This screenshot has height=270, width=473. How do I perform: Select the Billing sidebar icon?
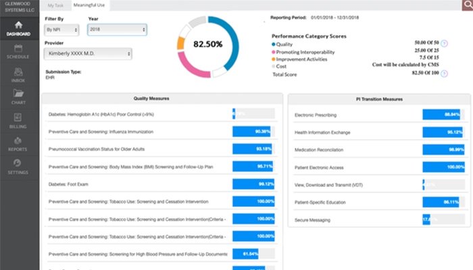(18, 120)
